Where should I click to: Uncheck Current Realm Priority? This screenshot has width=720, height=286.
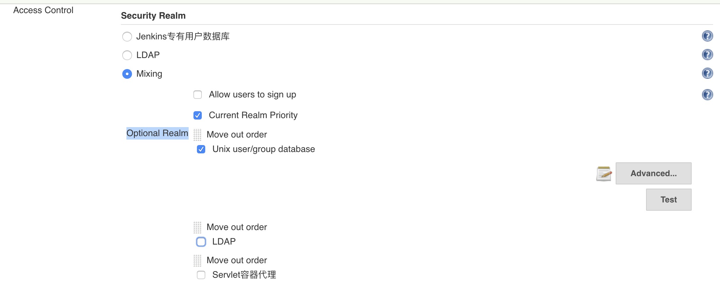coord(198,115)
